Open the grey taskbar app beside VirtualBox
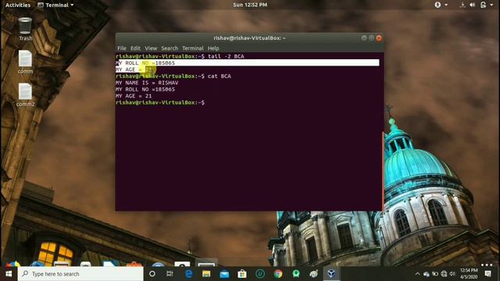This screenshot has width=500, height=281. click(314, 274)
